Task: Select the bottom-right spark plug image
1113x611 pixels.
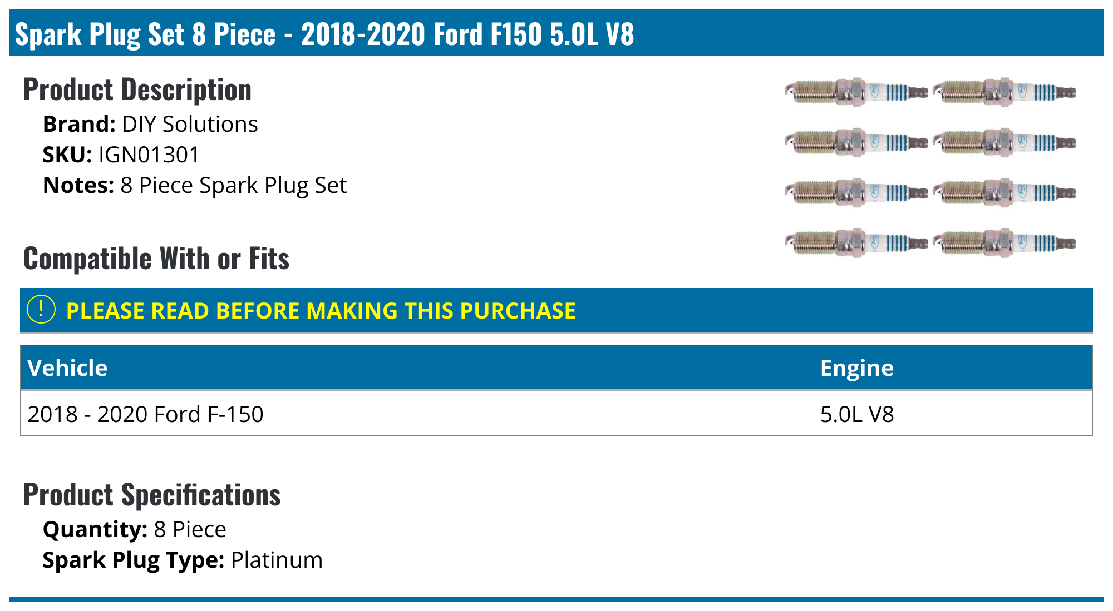Action: [1004, 243]
